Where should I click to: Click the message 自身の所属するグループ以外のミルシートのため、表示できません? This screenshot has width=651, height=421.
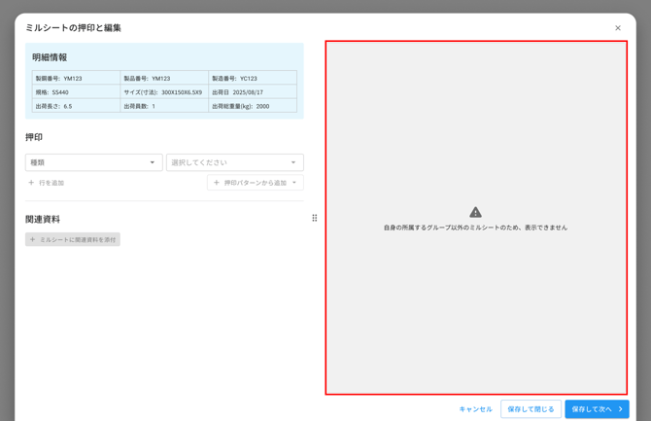475,228
